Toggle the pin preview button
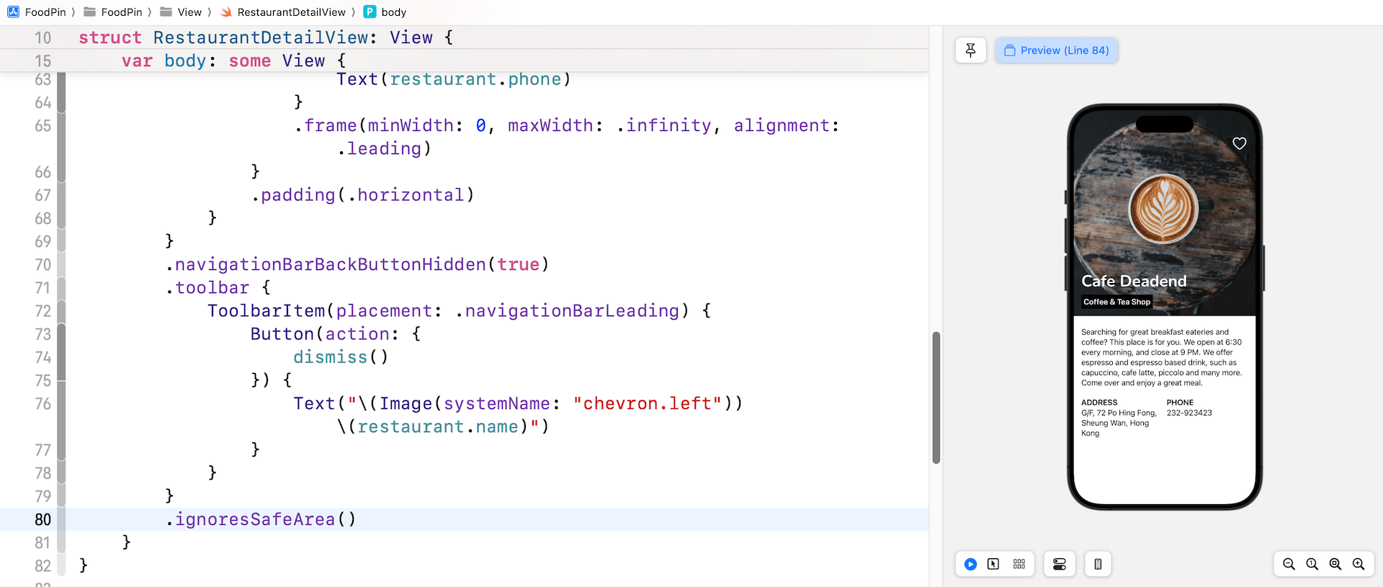The height and width of the screenshot is (587, 1383). coord(970,50)
